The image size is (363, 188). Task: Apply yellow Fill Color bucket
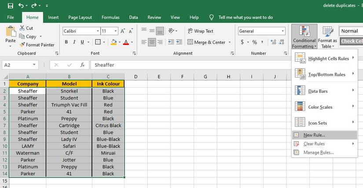pyautogui.click(x=114, y=42)
